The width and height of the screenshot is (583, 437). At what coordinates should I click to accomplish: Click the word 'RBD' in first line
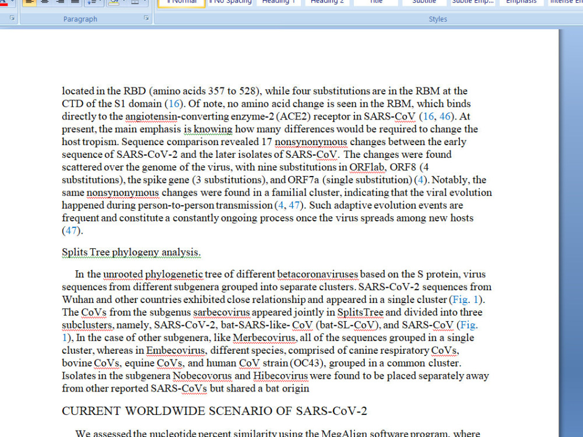tap(135, 91)
